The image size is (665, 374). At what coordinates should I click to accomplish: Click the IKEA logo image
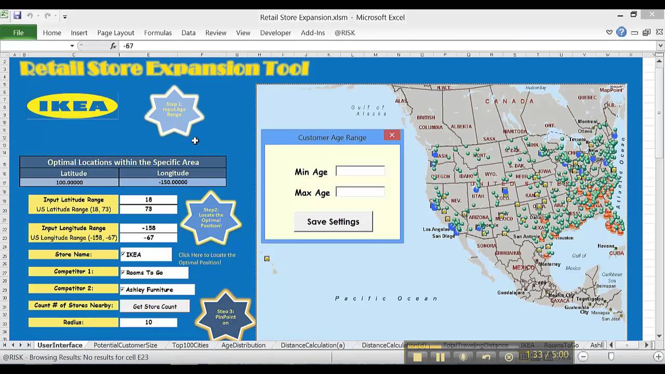tap(72, 106)
